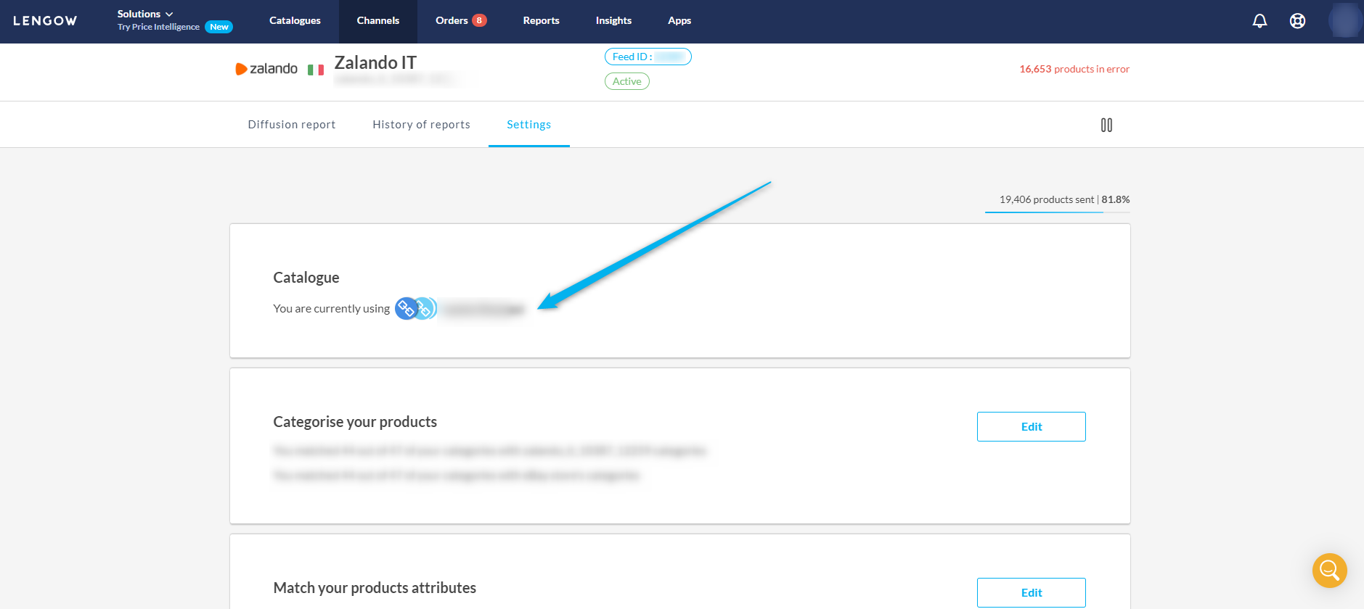Open the notifications bell
This screenshot has height=609, width=1364.
[1259, 21]
